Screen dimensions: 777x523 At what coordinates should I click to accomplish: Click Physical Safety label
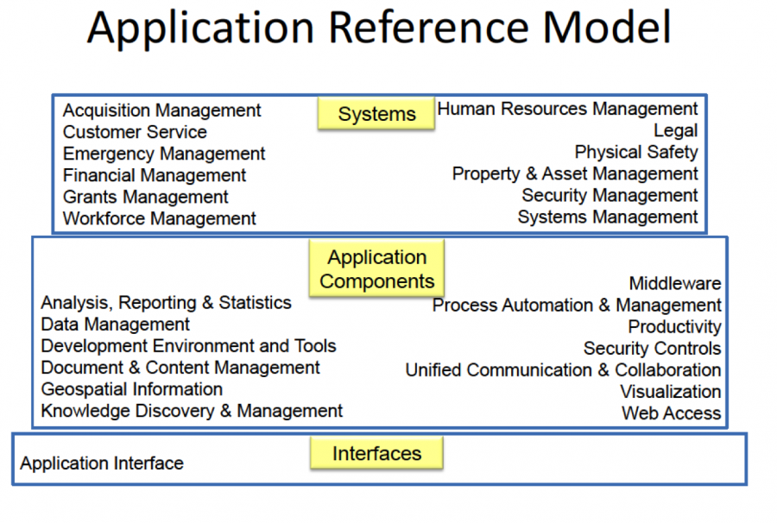pyautogui.click(x=636, y=152)
